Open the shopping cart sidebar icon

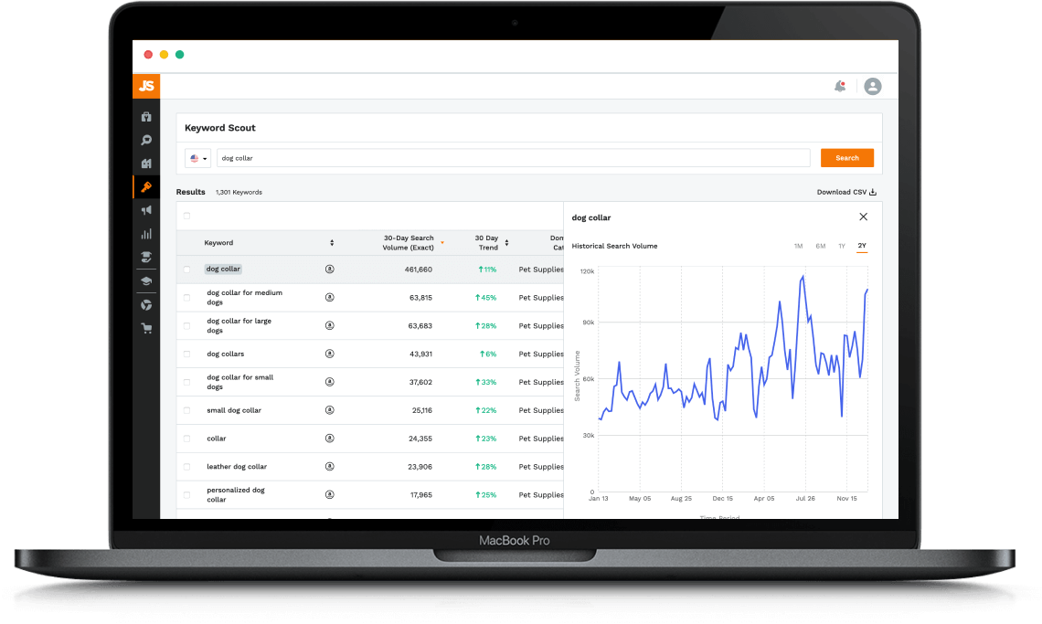pyautogui.click(x=146, y=328)
